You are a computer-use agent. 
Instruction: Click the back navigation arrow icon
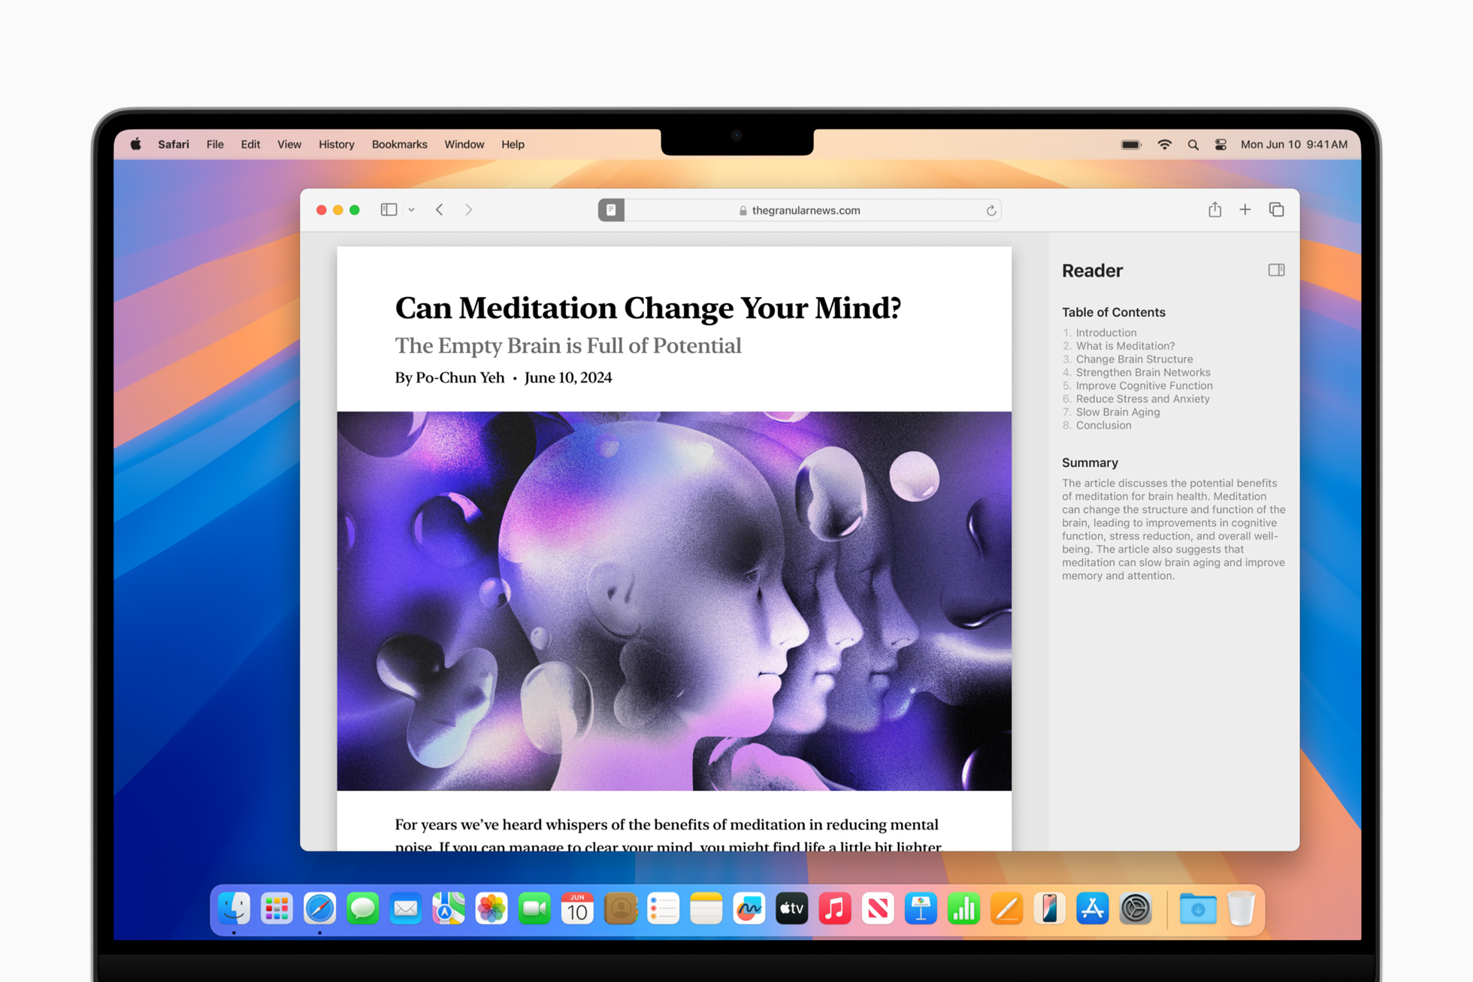point(439,211)
